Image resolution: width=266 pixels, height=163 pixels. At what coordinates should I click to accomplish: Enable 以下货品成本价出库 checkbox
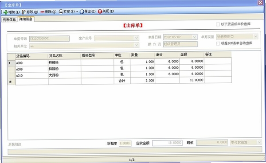(218, 24)
